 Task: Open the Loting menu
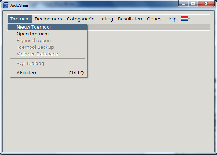click(106, 19)
